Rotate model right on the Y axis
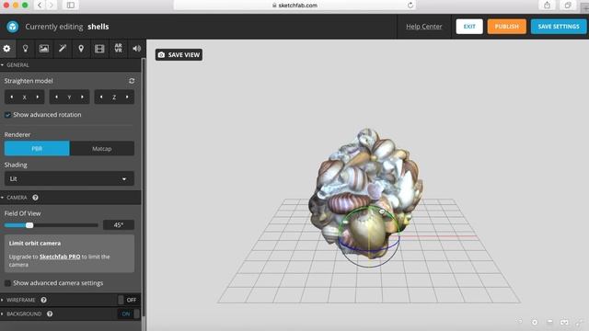 pos(82,97)
